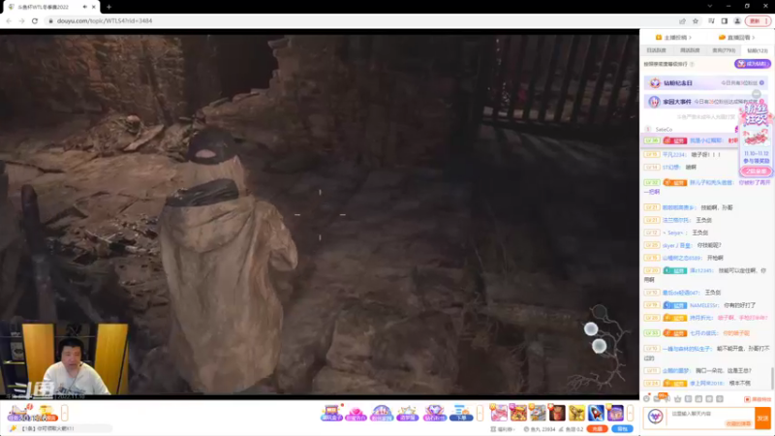This screenshot has width=775, height=436.
Task: Open the browser profile avatar
Action: pyautogui.click(x=737, y=20)
